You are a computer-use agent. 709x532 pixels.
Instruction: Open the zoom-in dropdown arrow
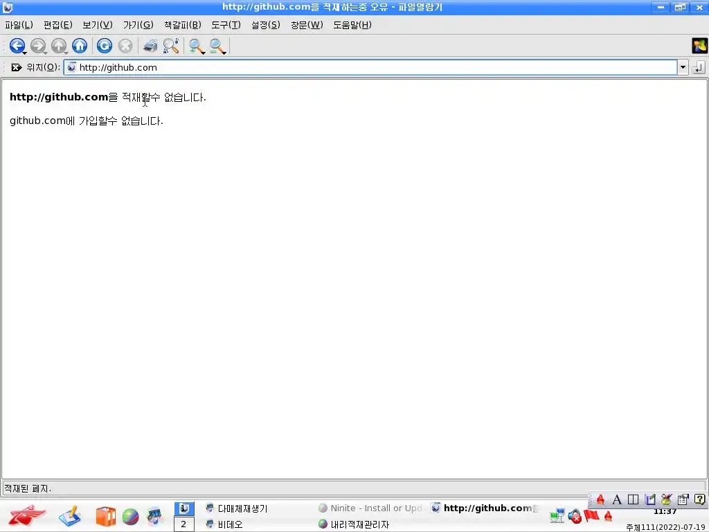204,53
